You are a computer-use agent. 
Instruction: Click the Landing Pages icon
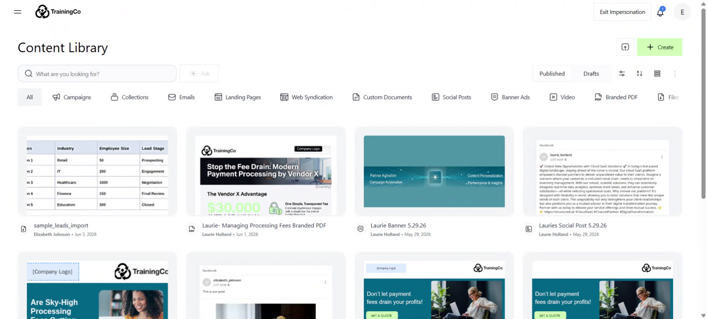[x=218, y=97]
